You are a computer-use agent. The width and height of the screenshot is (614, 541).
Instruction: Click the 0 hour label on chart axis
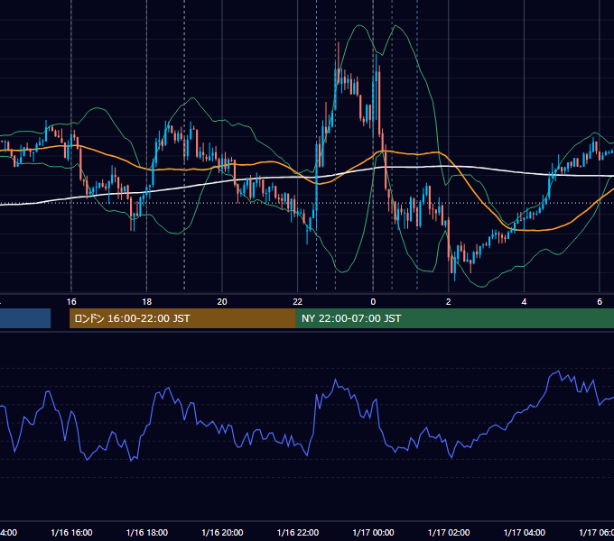373,302
